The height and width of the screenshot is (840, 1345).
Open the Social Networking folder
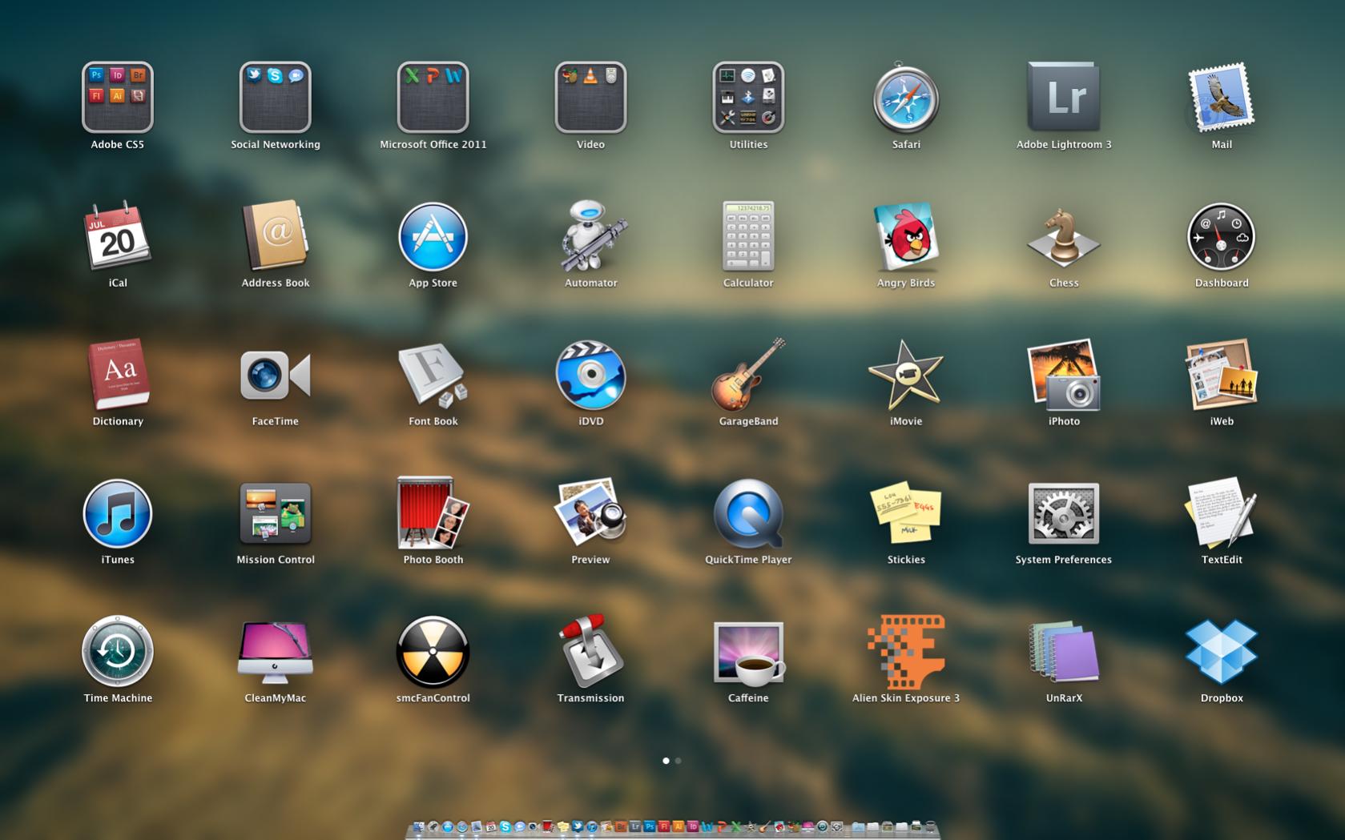click(x=275, y=97)
